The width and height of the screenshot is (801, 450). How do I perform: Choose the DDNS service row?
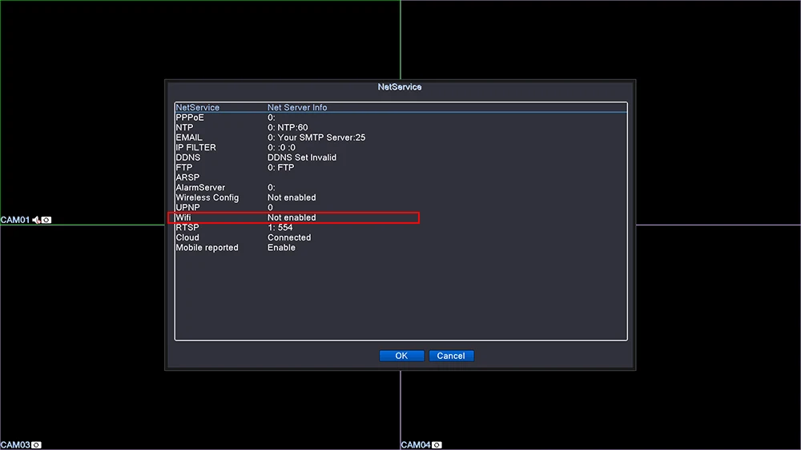pos(401,157)
